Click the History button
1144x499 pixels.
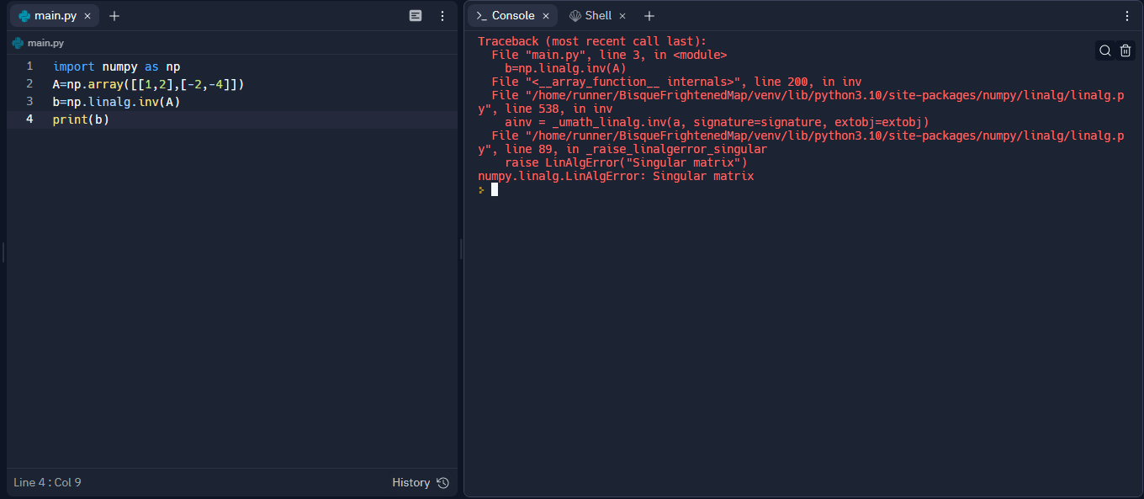(x=413, y=482)
